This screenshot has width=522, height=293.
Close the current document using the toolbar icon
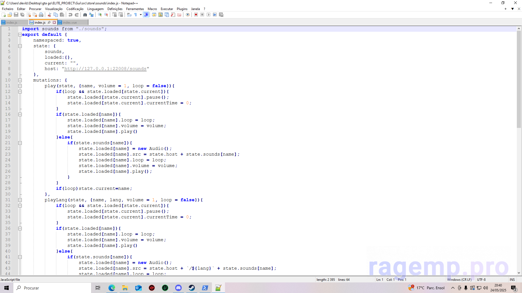29,15
